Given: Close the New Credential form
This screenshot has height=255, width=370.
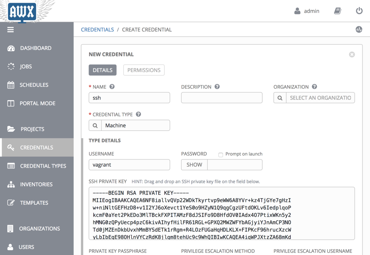Looking at the screenshot, I should click(x=352, y=55).
